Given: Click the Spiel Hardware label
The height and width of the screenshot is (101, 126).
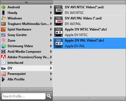Looking at the screenshot, I should [19, 29].
